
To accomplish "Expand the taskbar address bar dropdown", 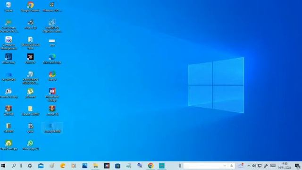I will [x=225, y=166].
